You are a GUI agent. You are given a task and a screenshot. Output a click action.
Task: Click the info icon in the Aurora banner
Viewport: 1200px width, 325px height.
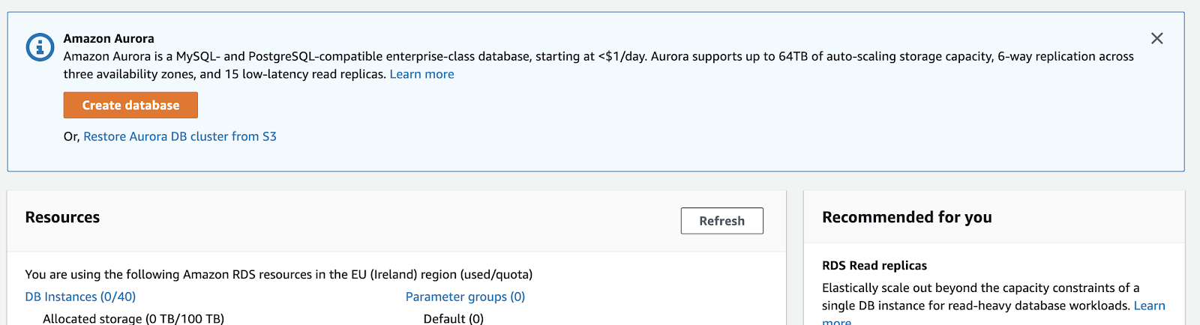[40, 47]
